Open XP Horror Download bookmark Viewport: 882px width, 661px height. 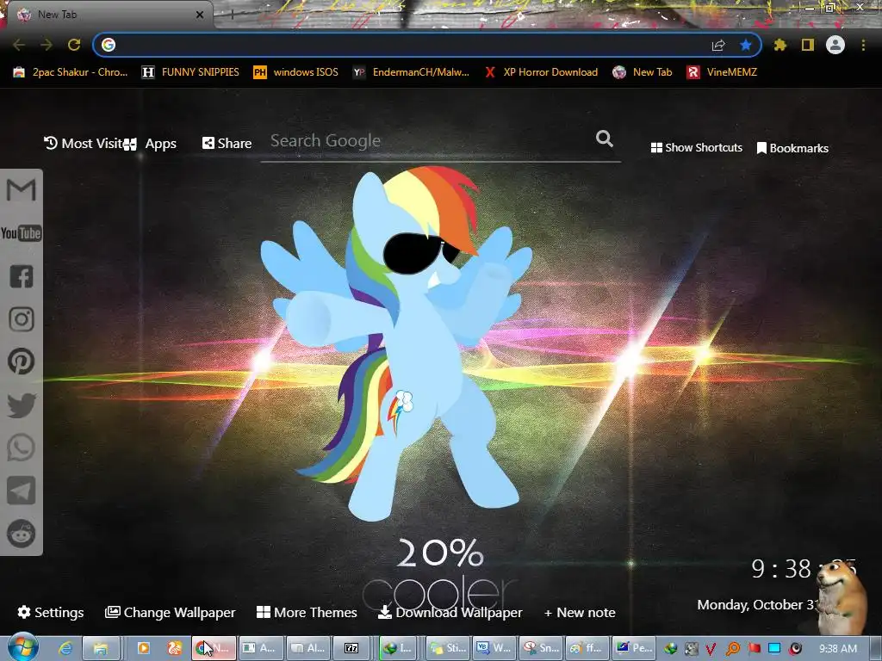541,72
